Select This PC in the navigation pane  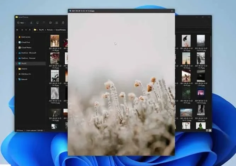[x=31, y=64]
